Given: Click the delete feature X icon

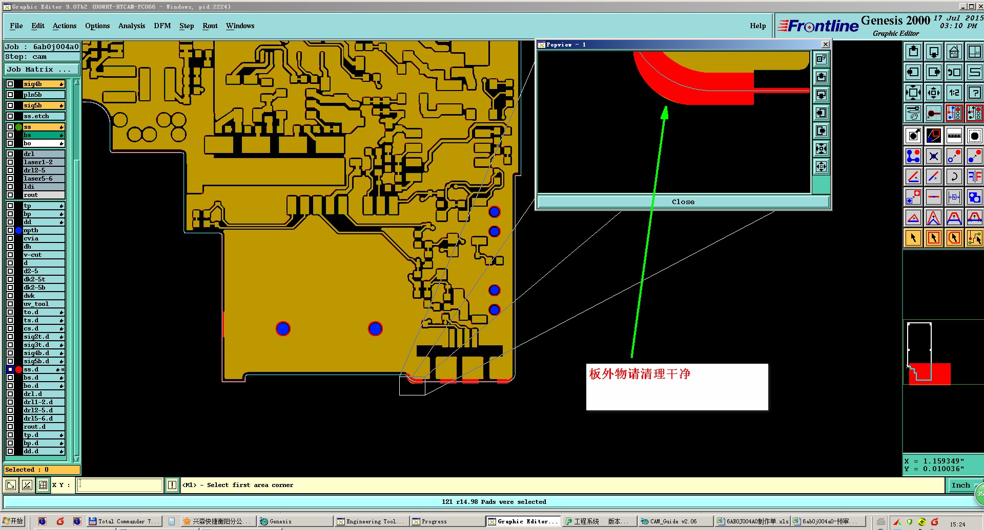Looking at the screenshot, I should click(934, 156).
